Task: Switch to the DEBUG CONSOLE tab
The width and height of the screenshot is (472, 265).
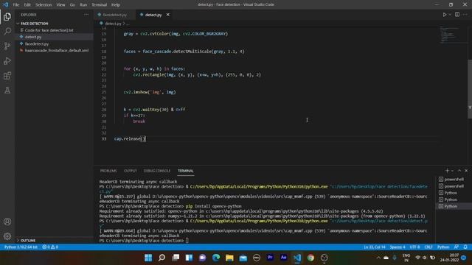Action: tap(157, 171)
